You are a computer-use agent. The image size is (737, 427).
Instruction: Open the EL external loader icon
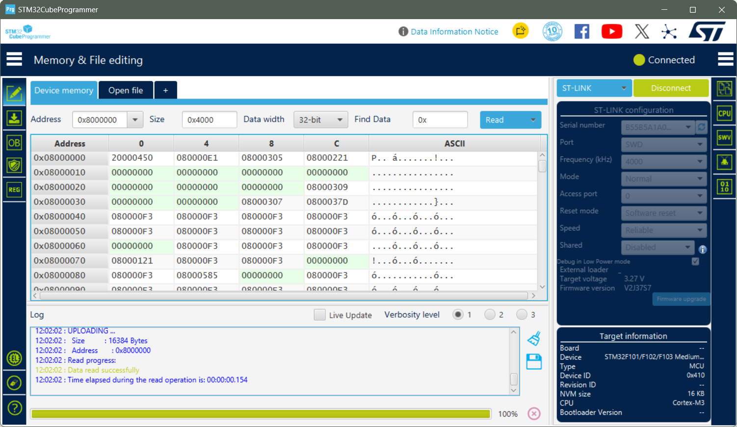(x=14, y=358)
